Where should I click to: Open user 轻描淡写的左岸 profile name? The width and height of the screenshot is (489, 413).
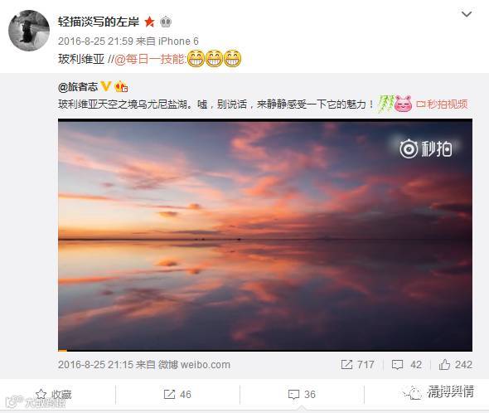99,22
